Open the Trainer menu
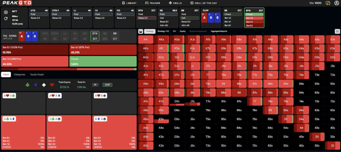This screenshot has width=341, height=152. [153, 3]
